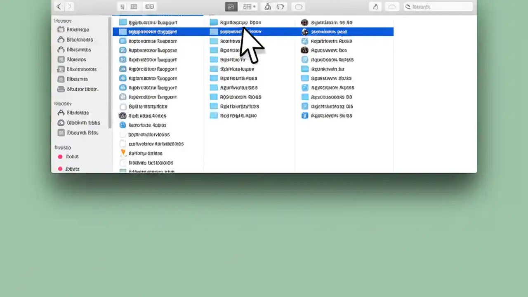The image size is (528, 297).
Task: Click the droplet icon left of the cloud icon
Action: (x=375, y=6)
